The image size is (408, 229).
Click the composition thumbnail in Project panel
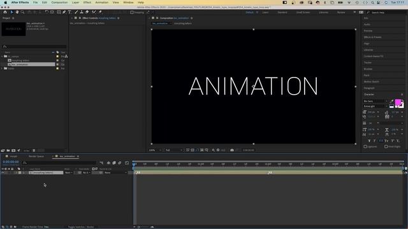tap(13, 29)
